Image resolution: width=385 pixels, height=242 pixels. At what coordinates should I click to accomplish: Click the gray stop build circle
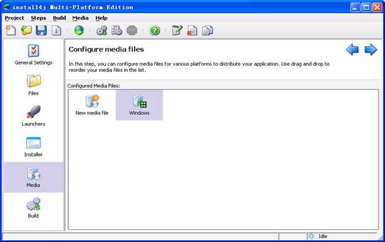tap(132, 31)
